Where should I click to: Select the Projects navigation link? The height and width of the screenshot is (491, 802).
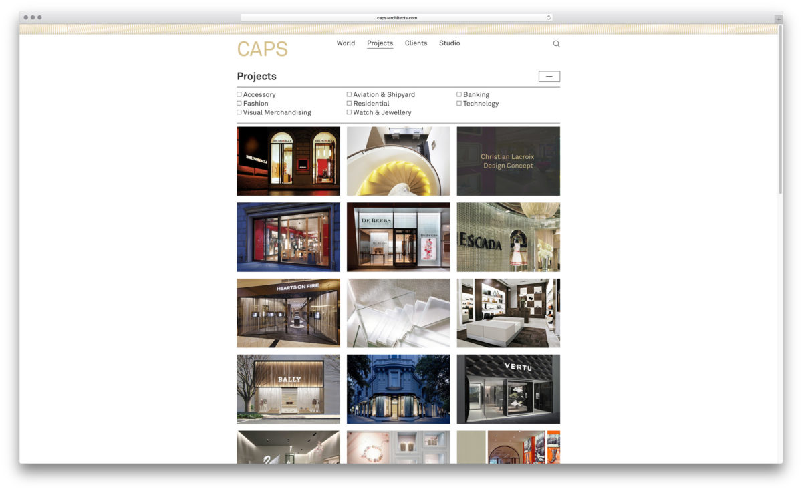click(380, 43)
